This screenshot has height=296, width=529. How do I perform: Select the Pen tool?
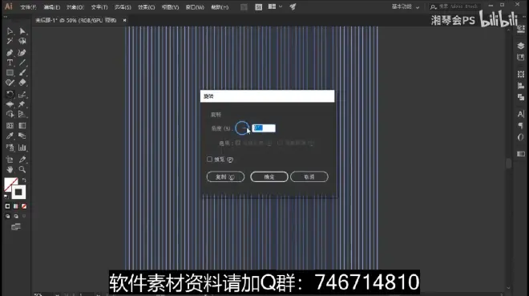pos(10,53)
